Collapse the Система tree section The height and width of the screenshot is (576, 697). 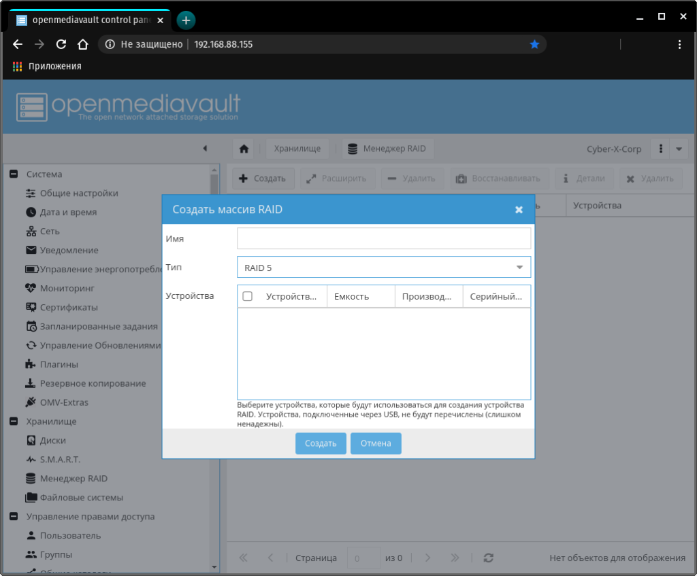[13, 174]
